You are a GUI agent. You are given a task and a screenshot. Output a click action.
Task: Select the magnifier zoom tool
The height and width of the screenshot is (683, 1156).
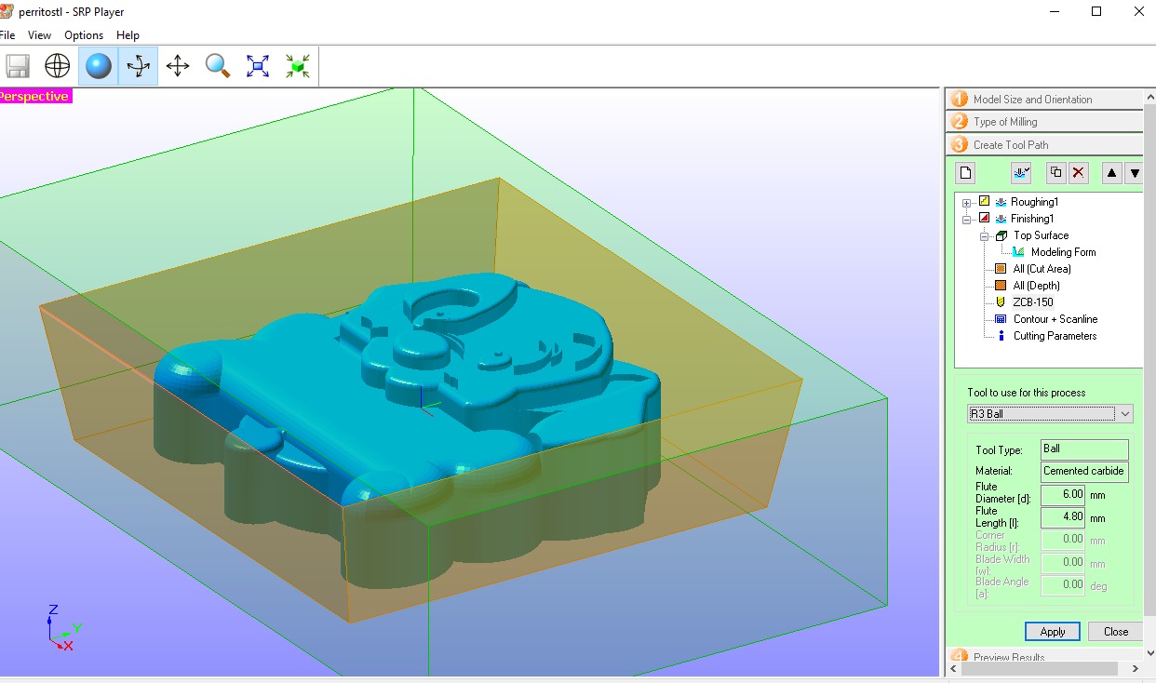(x=218, y=66)
